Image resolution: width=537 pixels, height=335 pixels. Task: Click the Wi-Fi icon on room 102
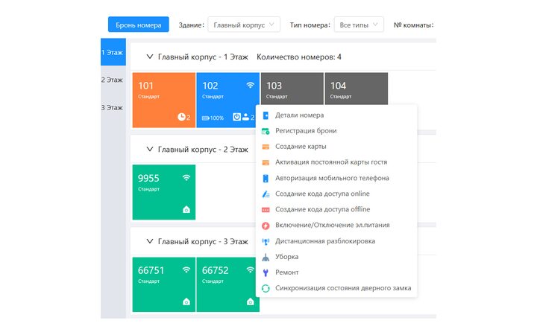point(250,86)
